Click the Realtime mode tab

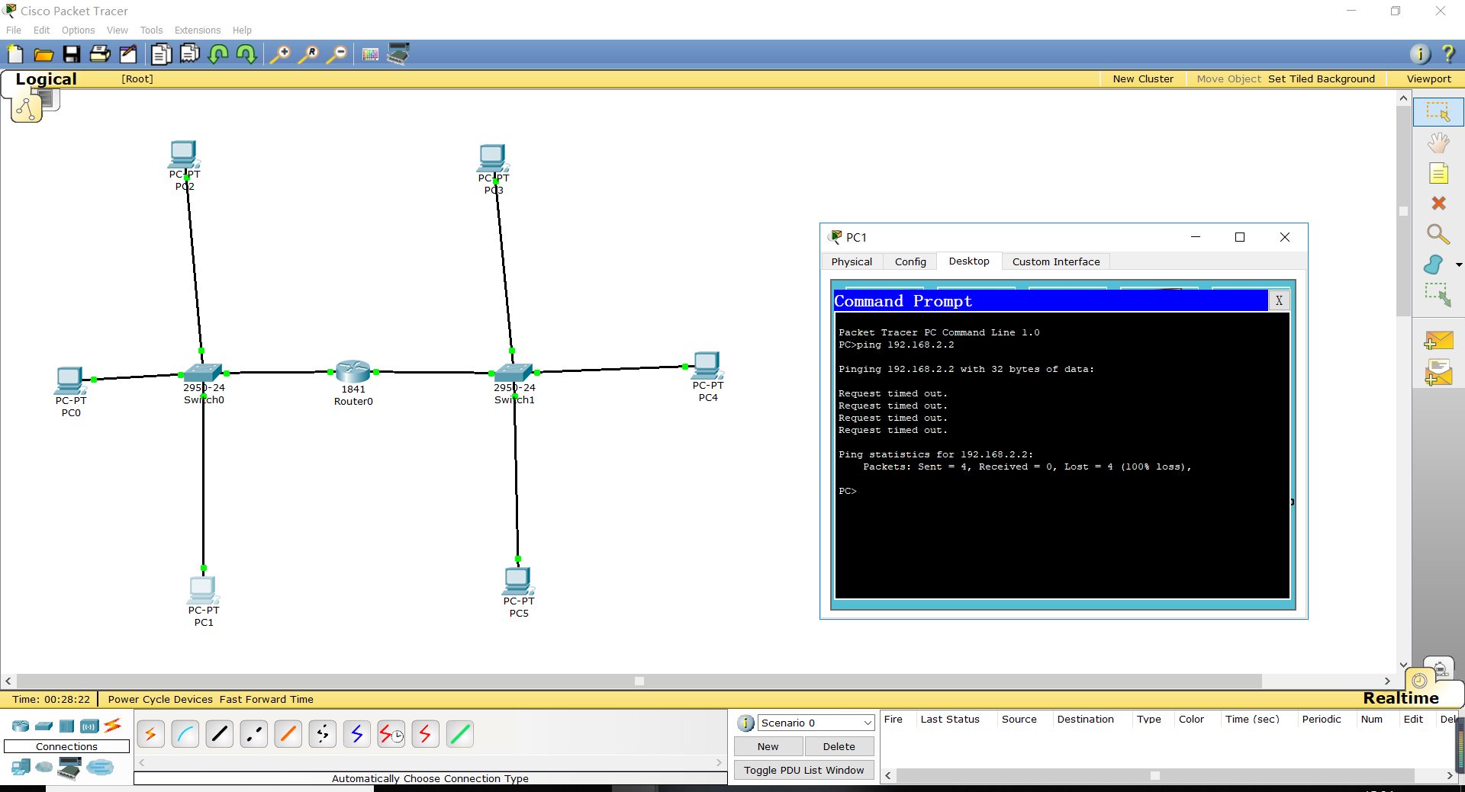click(x=1401, y=697)
